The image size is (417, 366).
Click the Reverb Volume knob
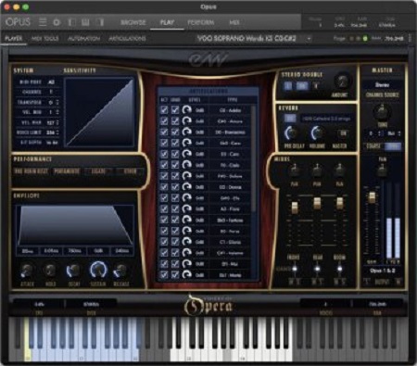317,133
